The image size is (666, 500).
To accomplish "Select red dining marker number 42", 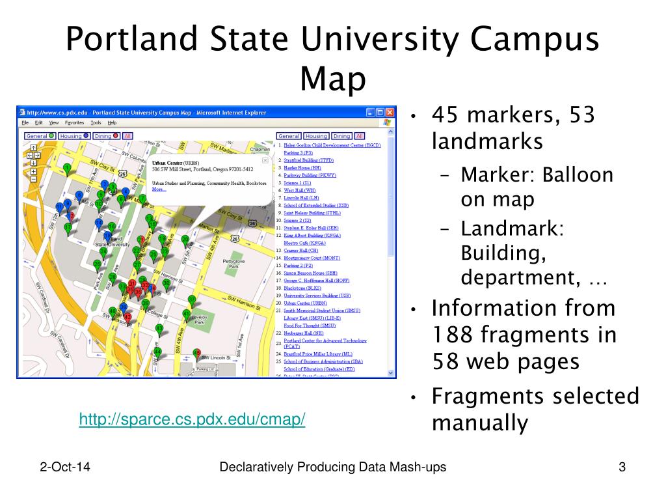I will 128,318.
